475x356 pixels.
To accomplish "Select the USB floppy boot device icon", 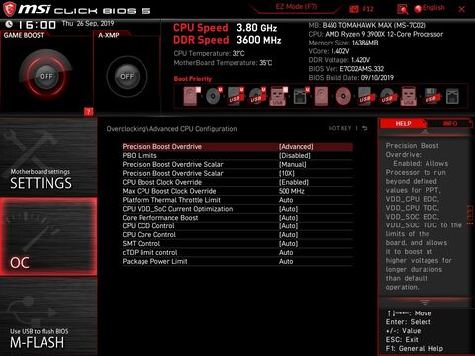I will pyautogui.click(x=430, y=96).
